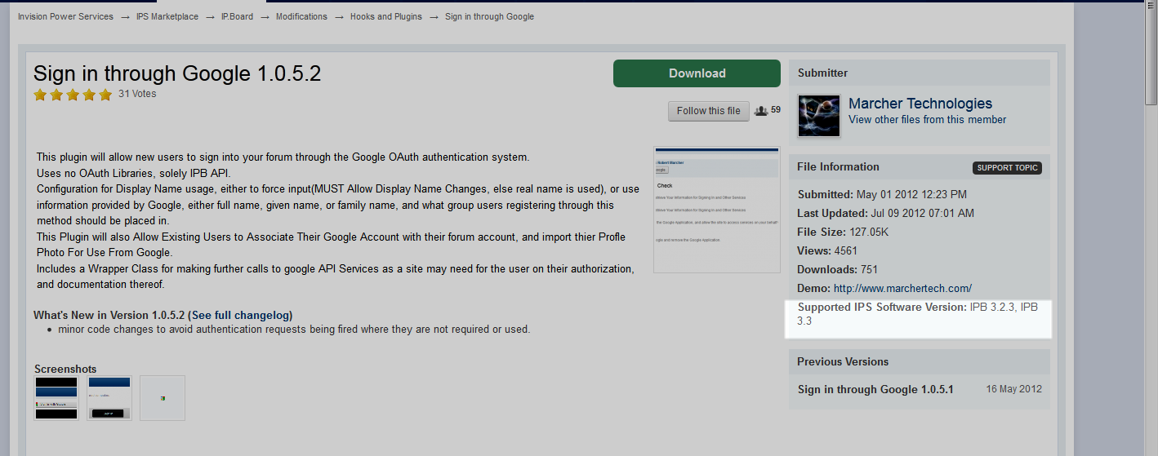
Task: Click the third rating star
Action: click(x=73, y=95)
